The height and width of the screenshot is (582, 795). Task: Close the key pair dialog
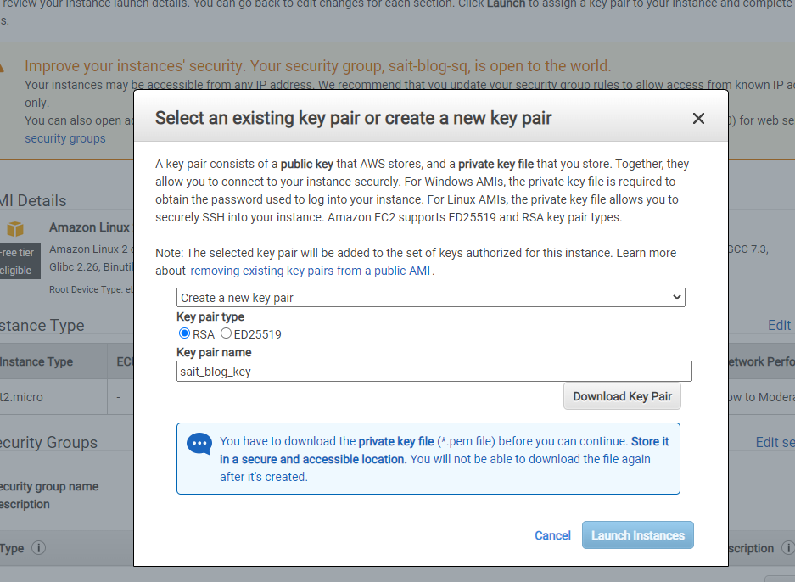tap(698, 118)
